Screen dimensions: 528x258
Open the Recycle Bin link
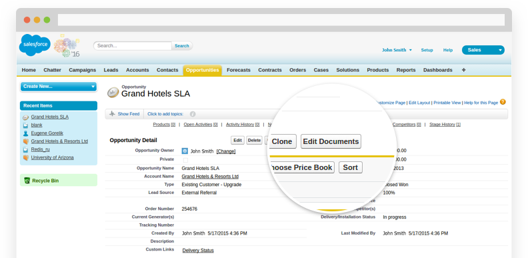click(x=45, y=181)
